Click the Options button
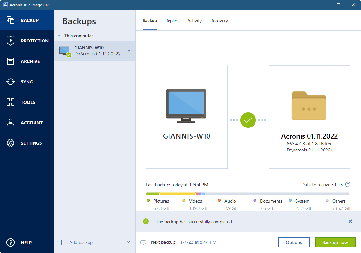This screenshot has height=253, width=361. 294,242
